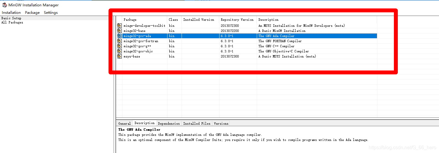Click 'The GNU Ada Compiler' row description
Viewport: 439px width, 153px height.
[x=276, y=36]
